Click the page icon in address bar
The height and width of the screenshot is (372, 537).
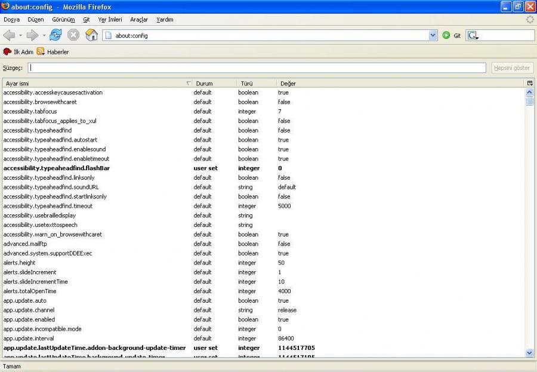tap(109, 35)
